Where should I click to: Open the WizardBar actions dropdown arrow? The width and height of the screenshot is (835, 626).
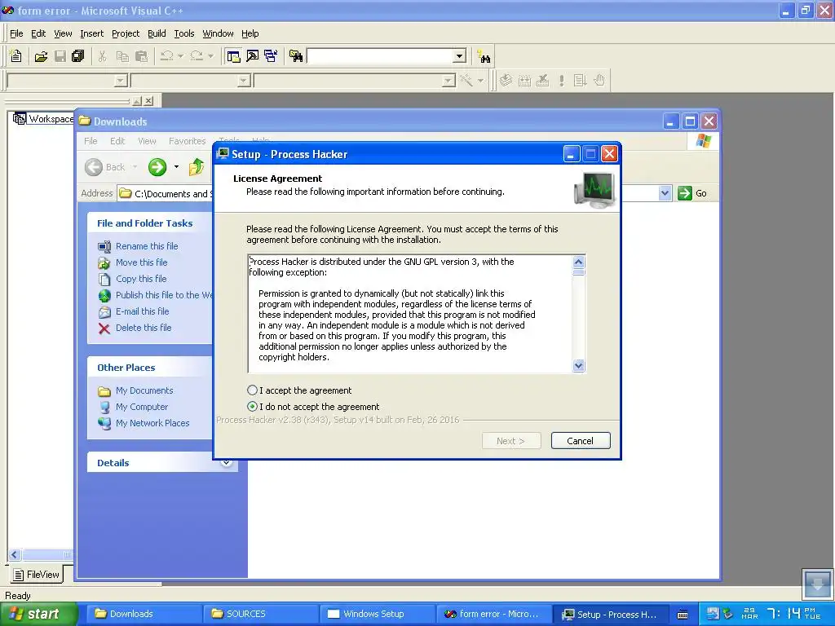tap(480, 81)
